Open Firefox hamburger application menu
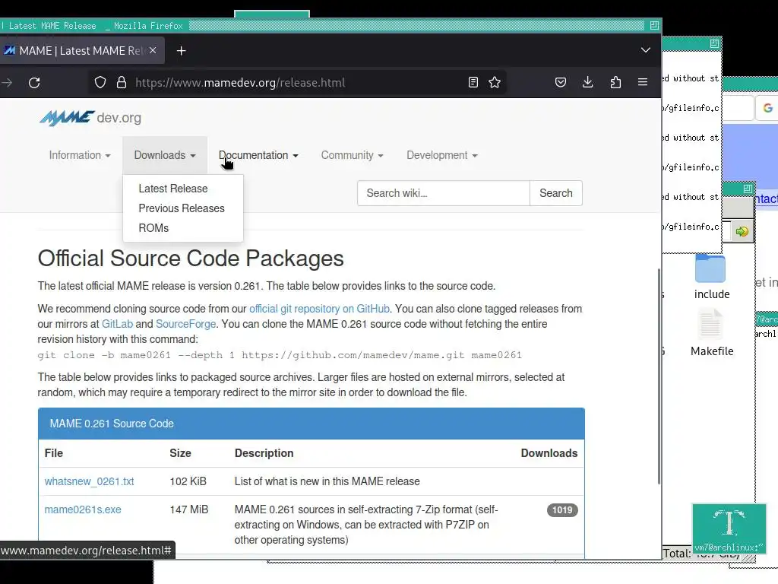This screenshot has width=778, height=584. pos(643,82)
